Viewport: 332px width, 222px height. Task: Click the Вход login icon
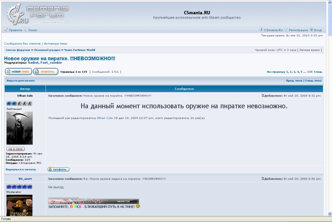[x=312, y=30]
